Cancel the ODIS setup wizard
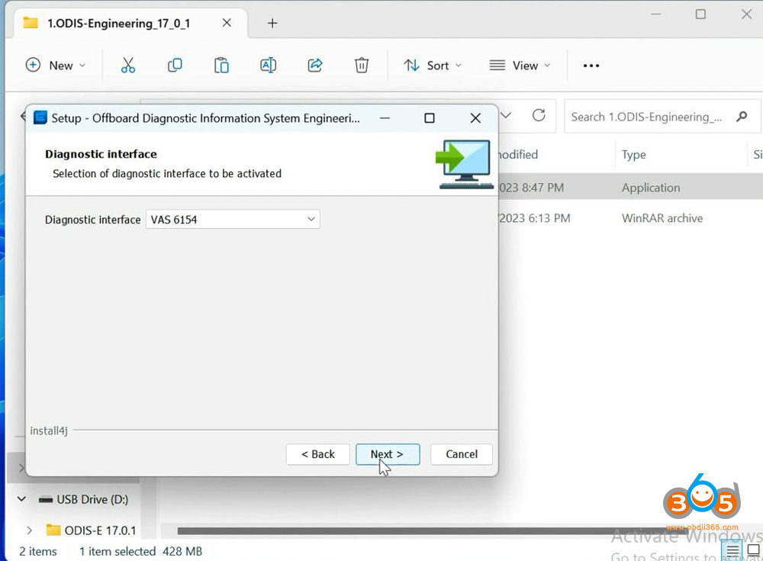This screenshot has width=763, height=561. [461, 454]
